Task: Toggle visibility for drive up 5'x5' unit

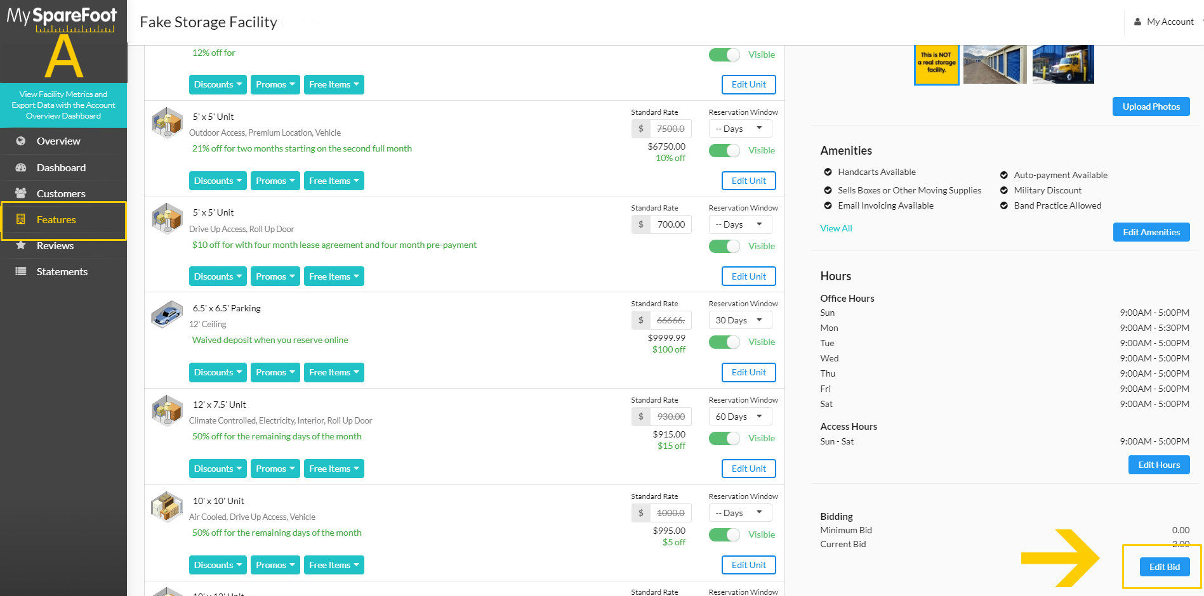Action: [x=724, y=246]
